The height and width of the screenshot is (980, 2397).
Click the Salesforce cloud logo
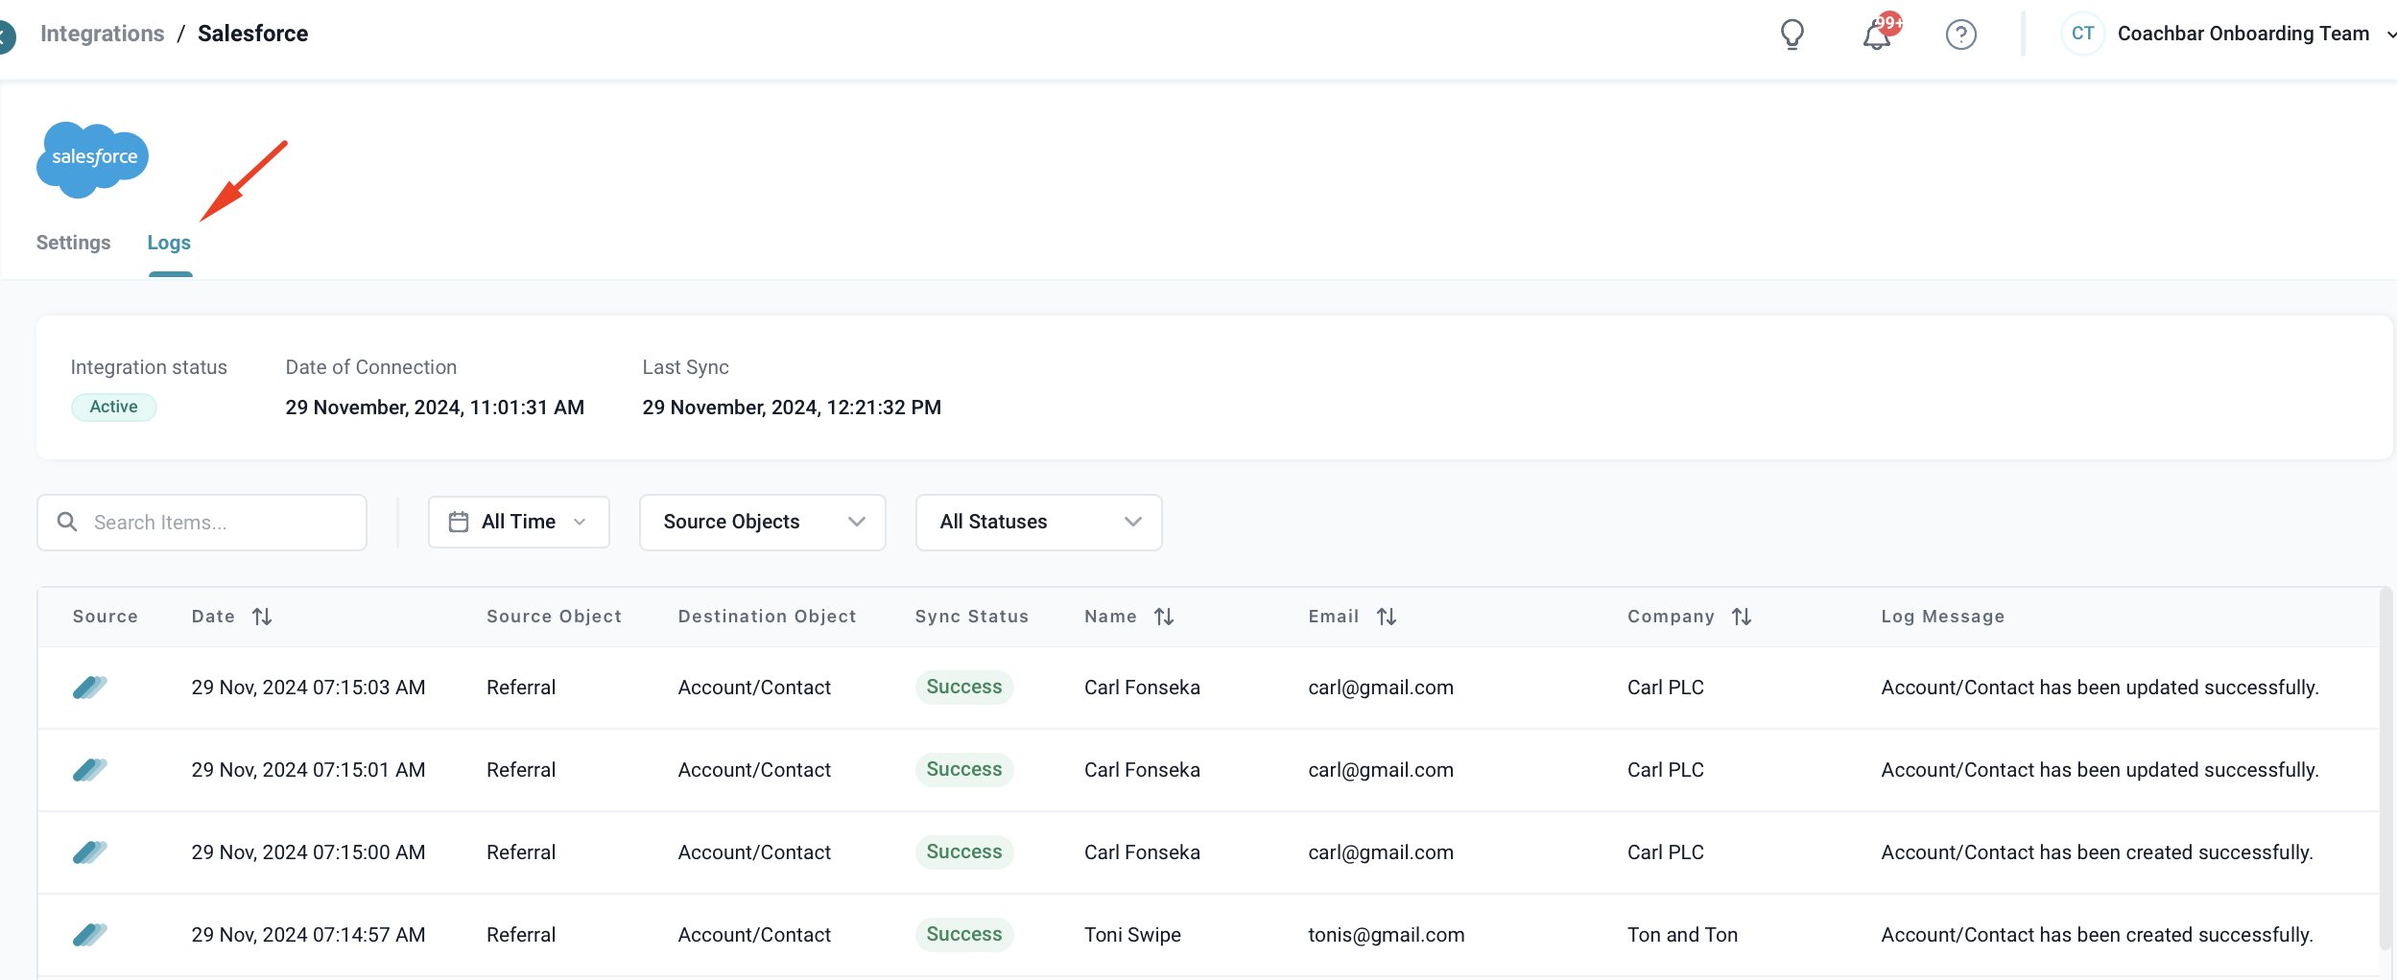(x=93, y=159)
